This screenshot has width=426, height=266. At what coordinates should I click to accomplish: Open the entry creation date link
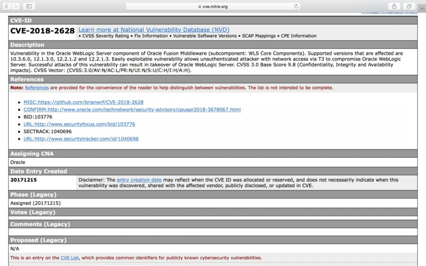(139, 180)
